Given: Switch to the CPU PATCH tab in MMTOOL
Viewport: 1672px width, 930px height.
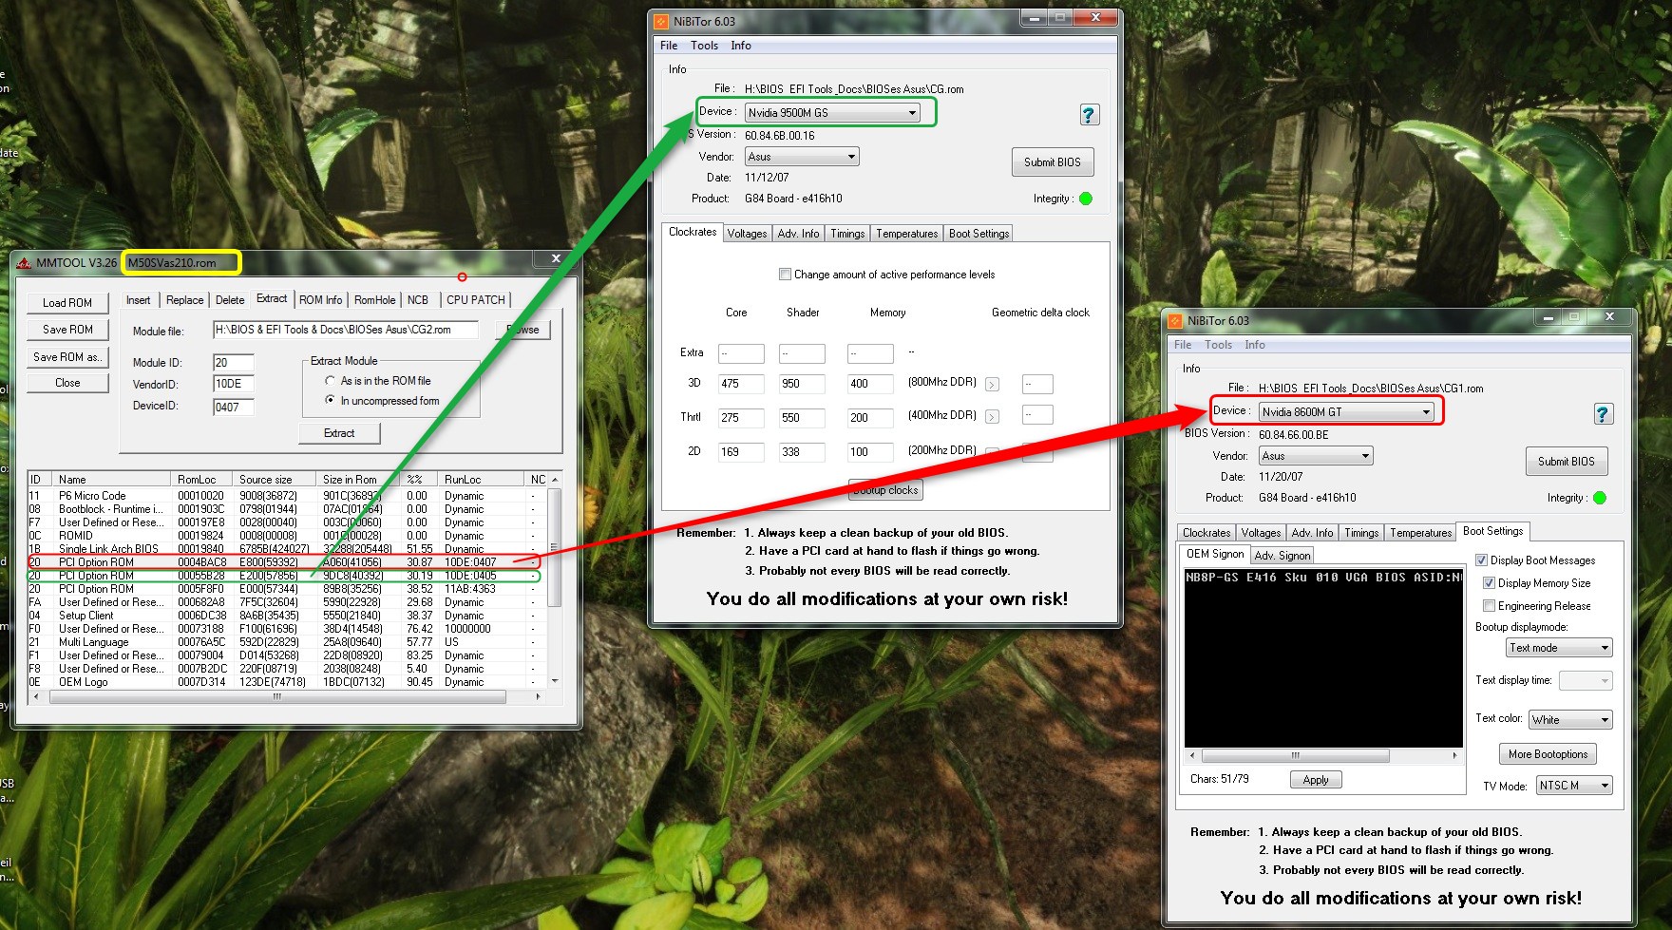Looking at the screenshot, I should [x=475, y=300].
